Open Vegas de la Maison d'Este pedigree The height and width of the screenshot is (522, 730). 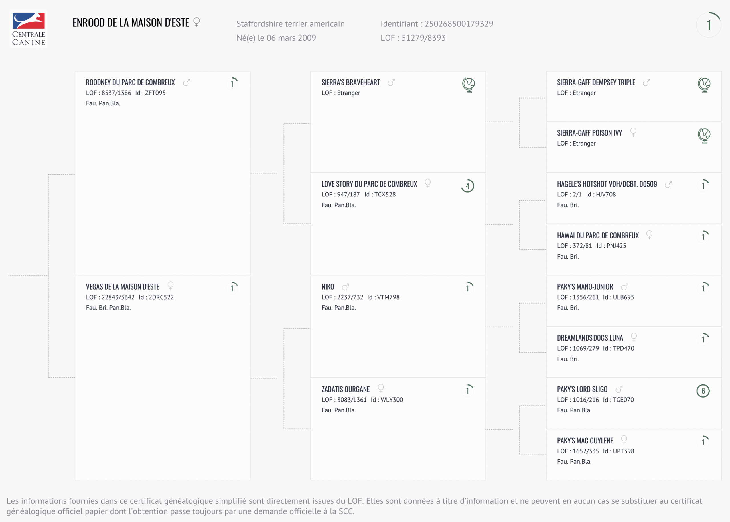tap(122, 287)
